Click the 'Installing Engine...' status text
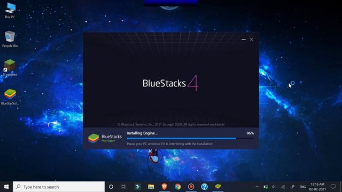 142,133
